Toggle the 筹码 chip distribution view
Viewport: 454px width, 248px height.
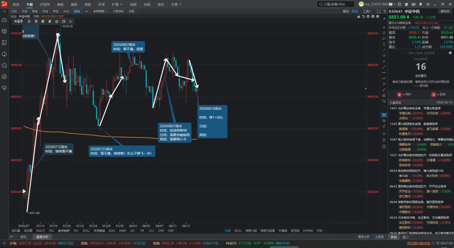[x=346, y=11]
